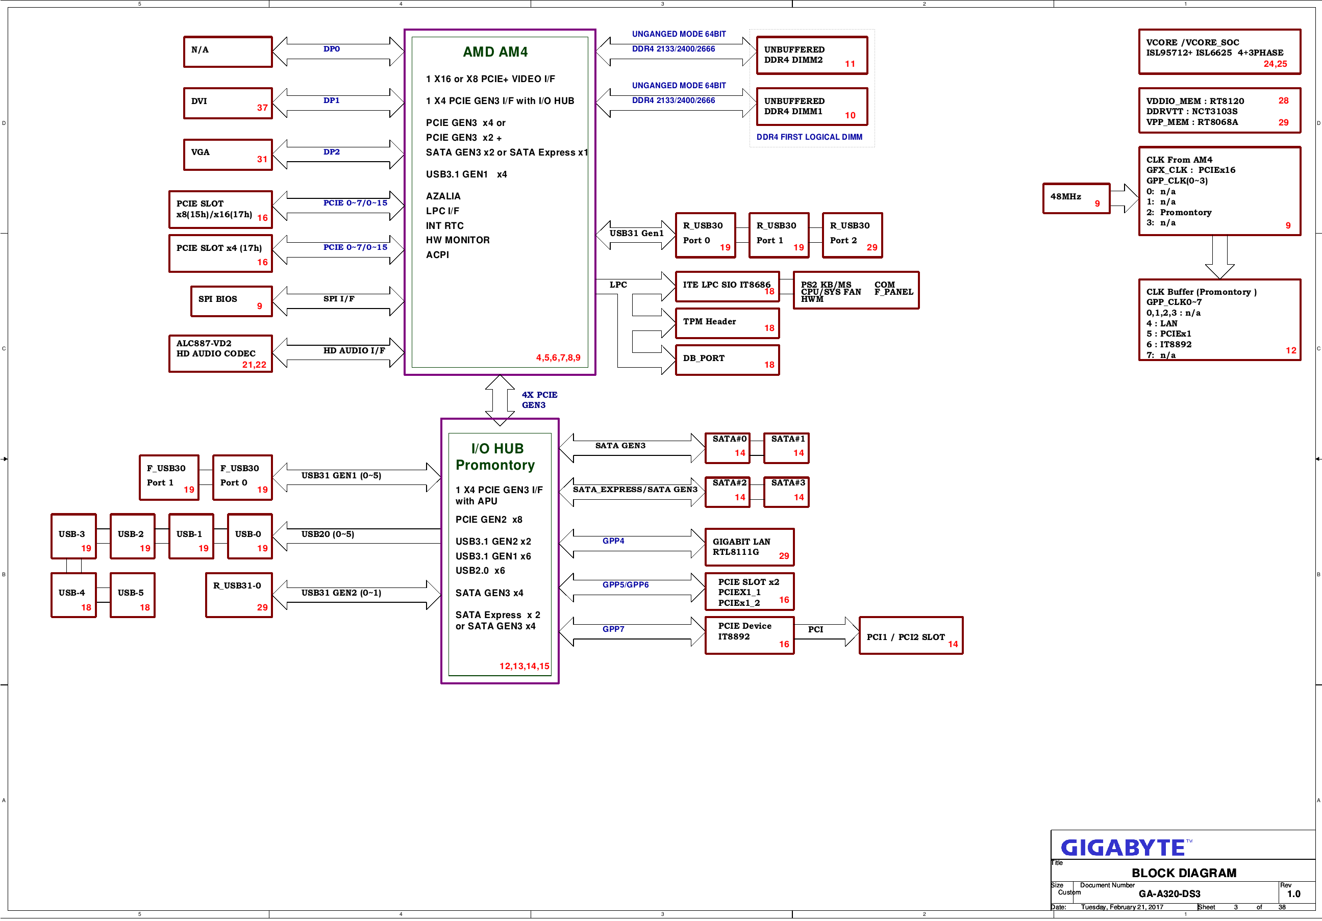Click the AMD AM4 title text

495,52
